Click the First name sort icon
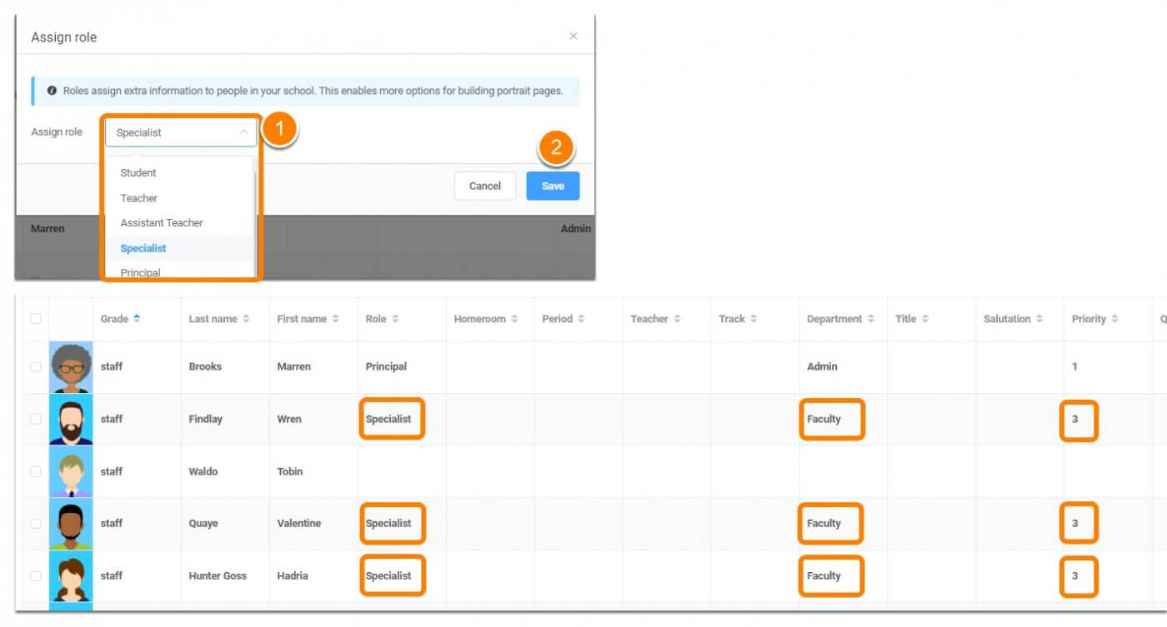1167x627 pixels. tap(336, 319)
